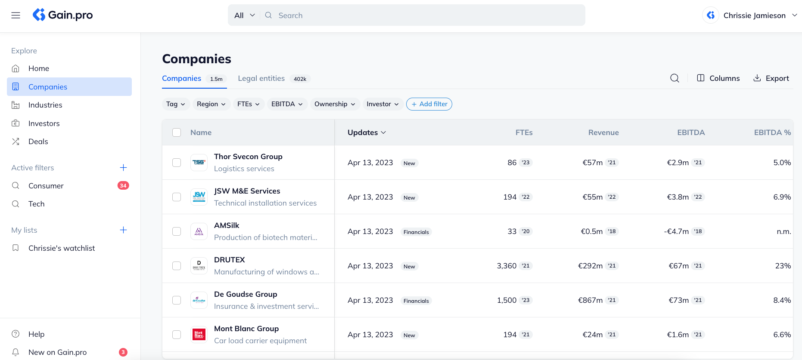The width and height of the screenshot is (802, 360).
Task: Click the notification bell icon
Action: (x=16, y=352)
